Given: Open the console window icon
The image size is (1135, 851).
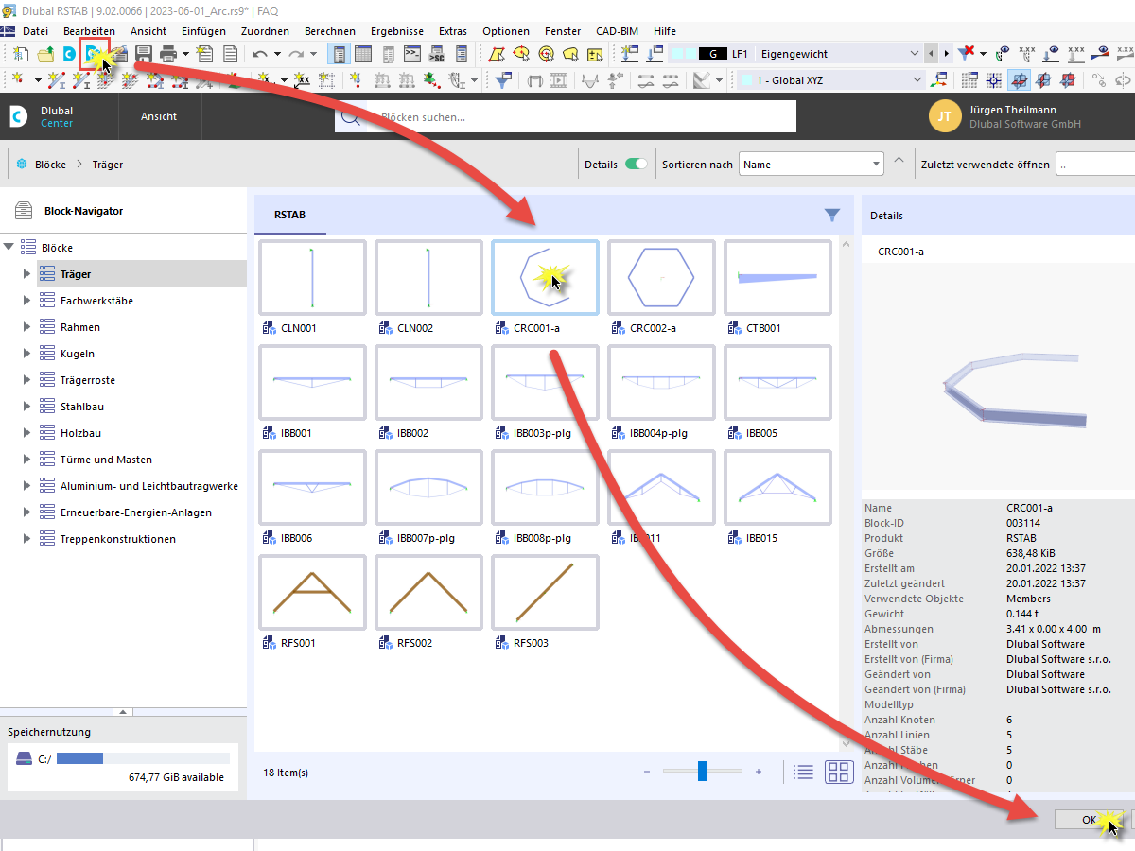Looking at the screenshot, I should pyautogui.click(x=411, y=54).
